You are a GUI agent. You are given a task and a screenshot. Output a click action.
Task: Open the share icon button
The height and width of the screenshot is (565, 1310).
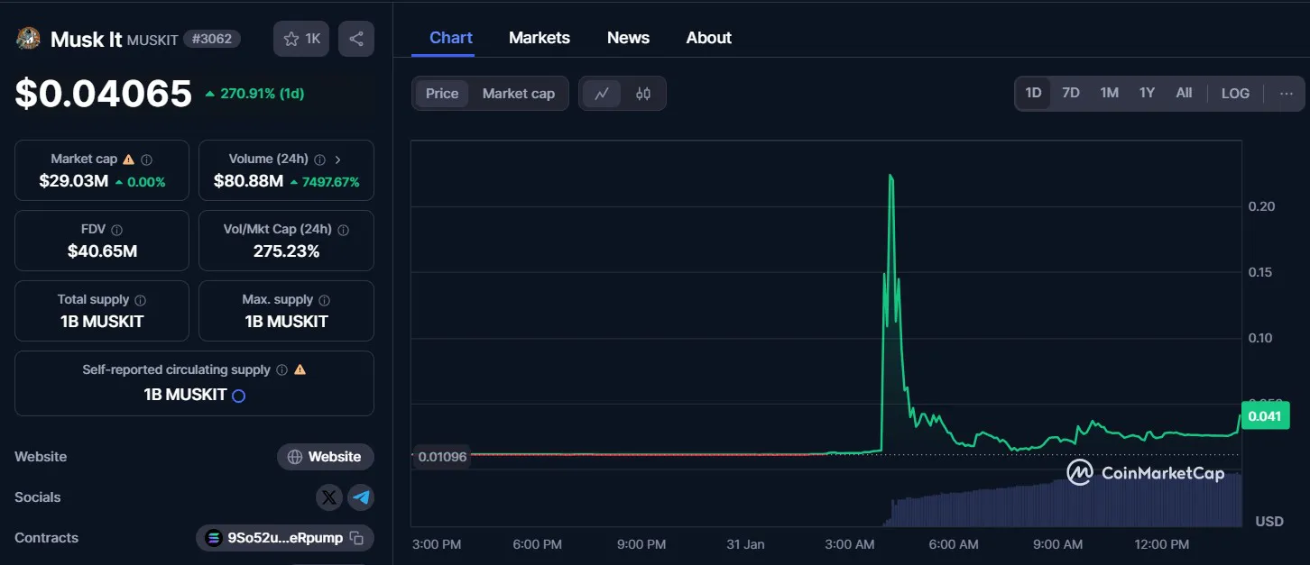coord(356,39)
